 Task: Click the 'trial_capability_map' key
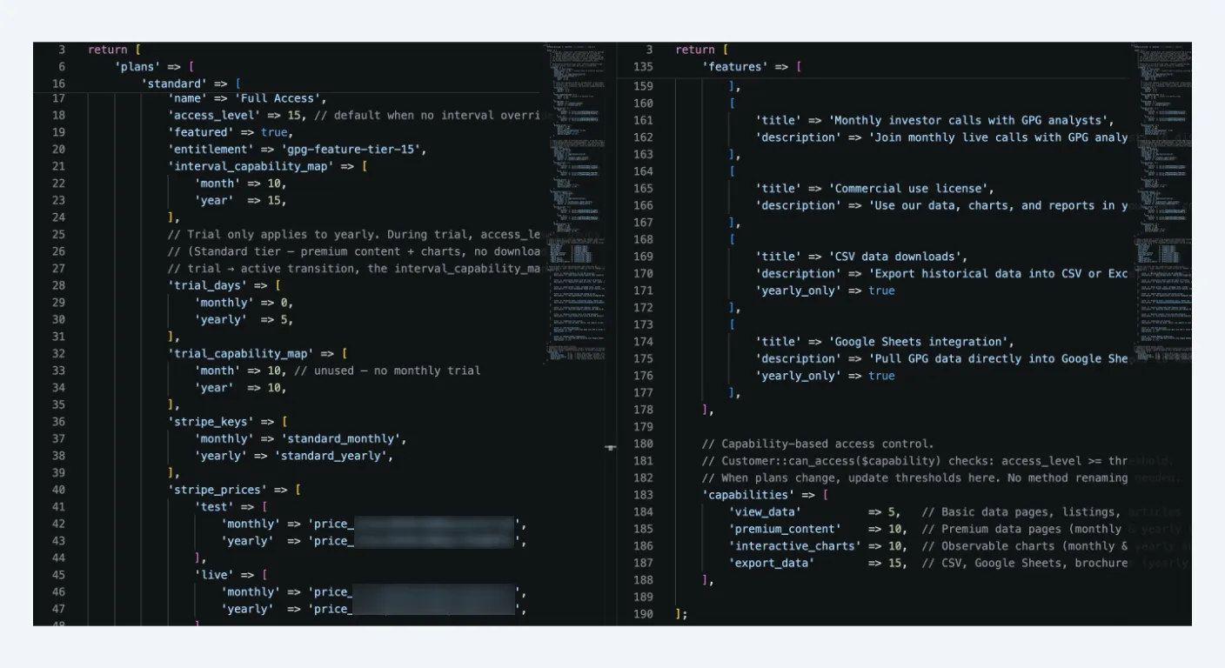tap(240, 353)
